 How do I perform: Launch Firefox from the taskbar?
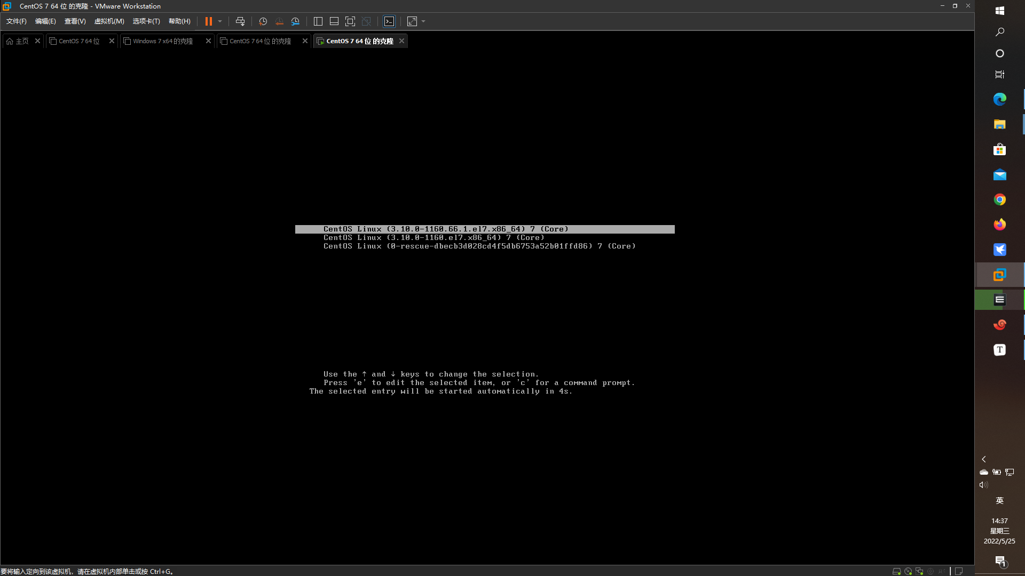pos(1000,225)
